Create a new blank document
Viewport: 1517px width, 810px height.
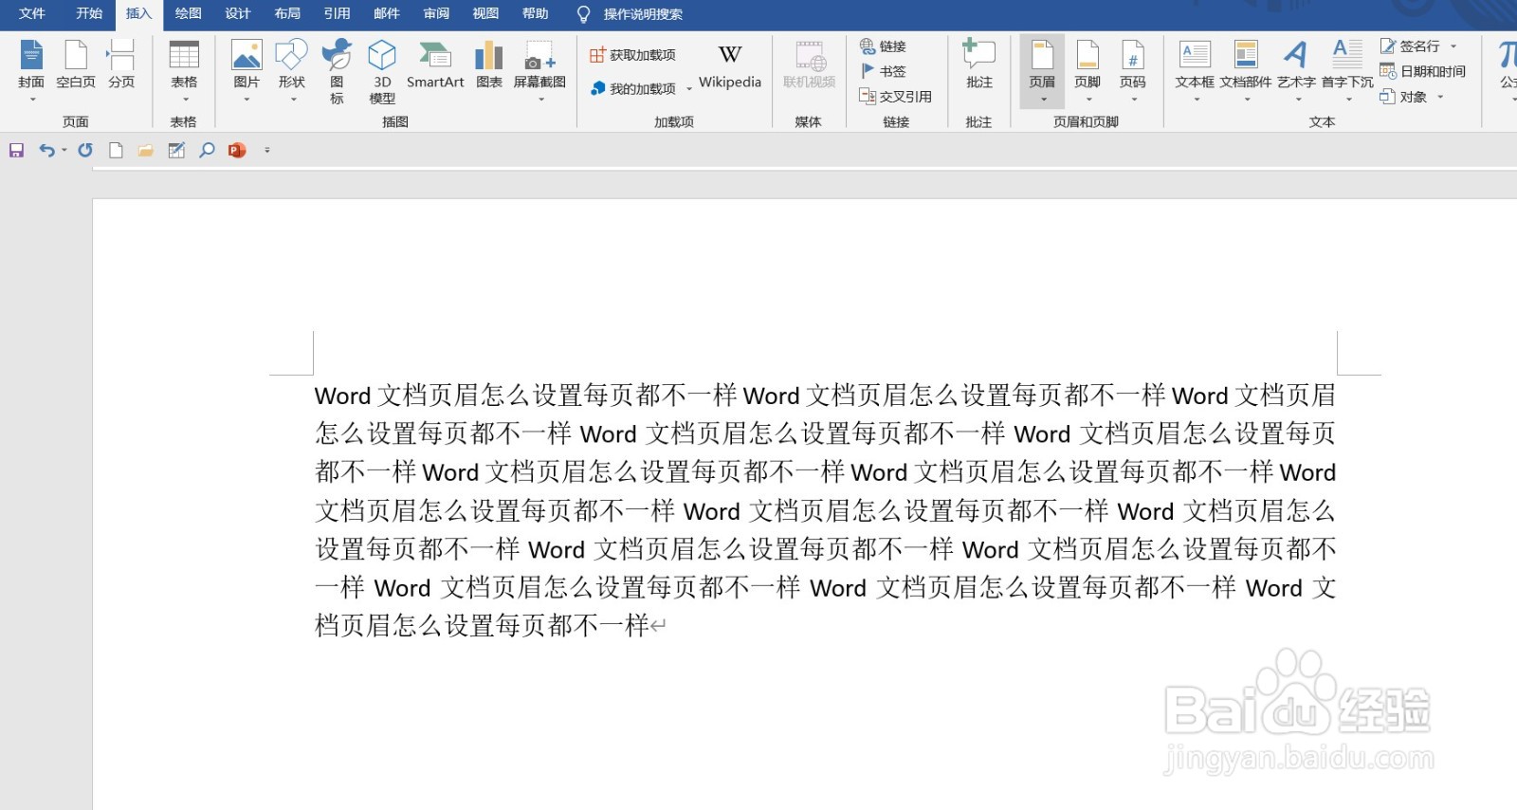[116, 150]
